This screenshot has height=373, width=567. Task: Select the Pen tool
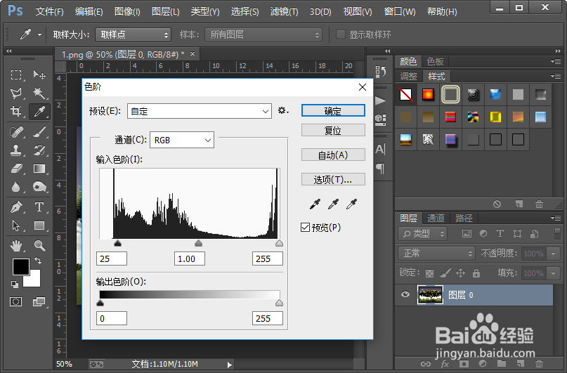coord(16,207)
